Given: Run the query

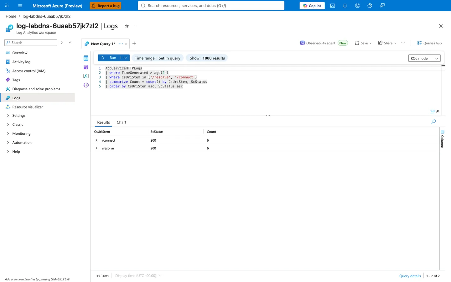Looking at the screenshot, I should (109, 58).
